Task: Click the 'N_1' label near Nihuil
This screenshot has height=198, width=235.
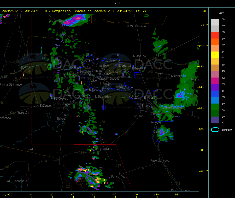Action: point(67,115)
